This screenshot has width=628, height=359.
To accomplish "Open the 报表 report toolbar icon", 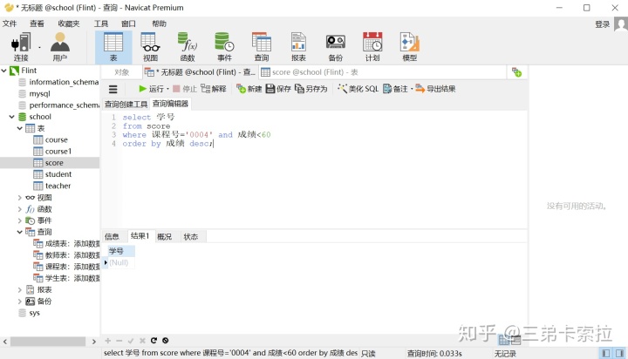I will (298, 47).
